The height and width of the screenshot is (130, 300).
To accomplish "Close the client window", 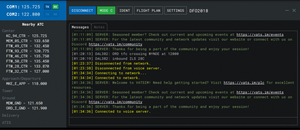I will pos(294,10).
